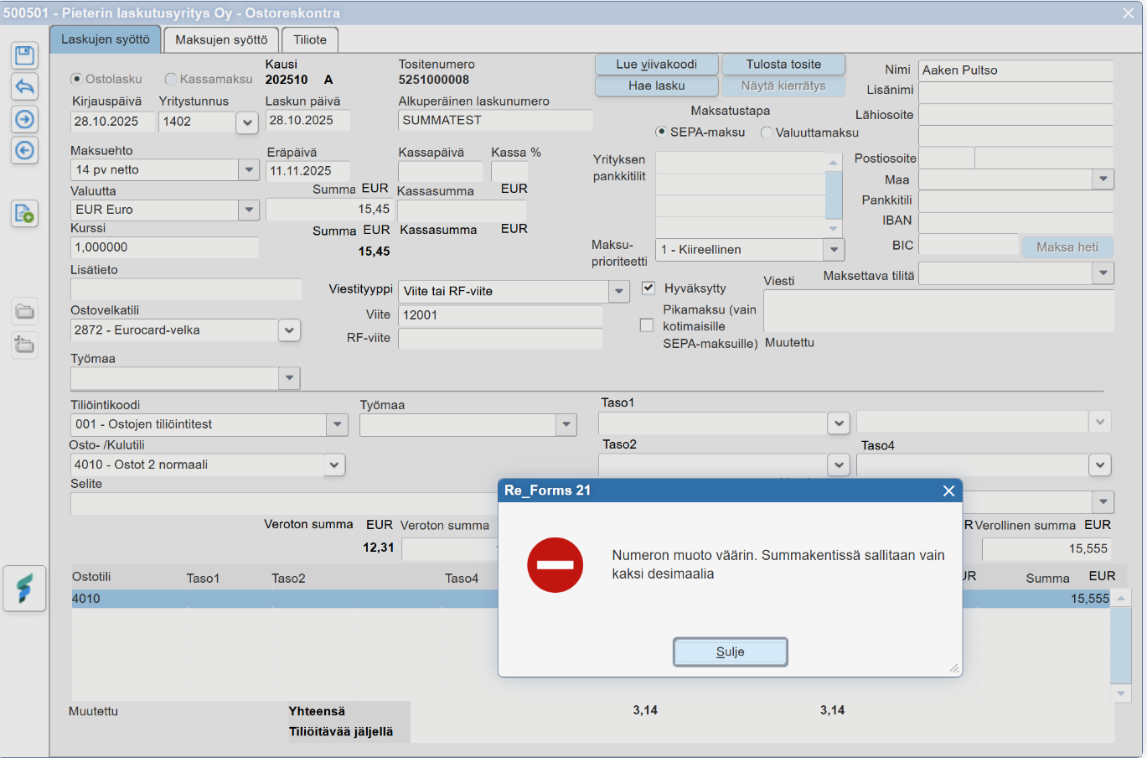This screenshot has height=758, width=1147.
Task: Expand the Taso1 dropdown
Action: [839, 423]
